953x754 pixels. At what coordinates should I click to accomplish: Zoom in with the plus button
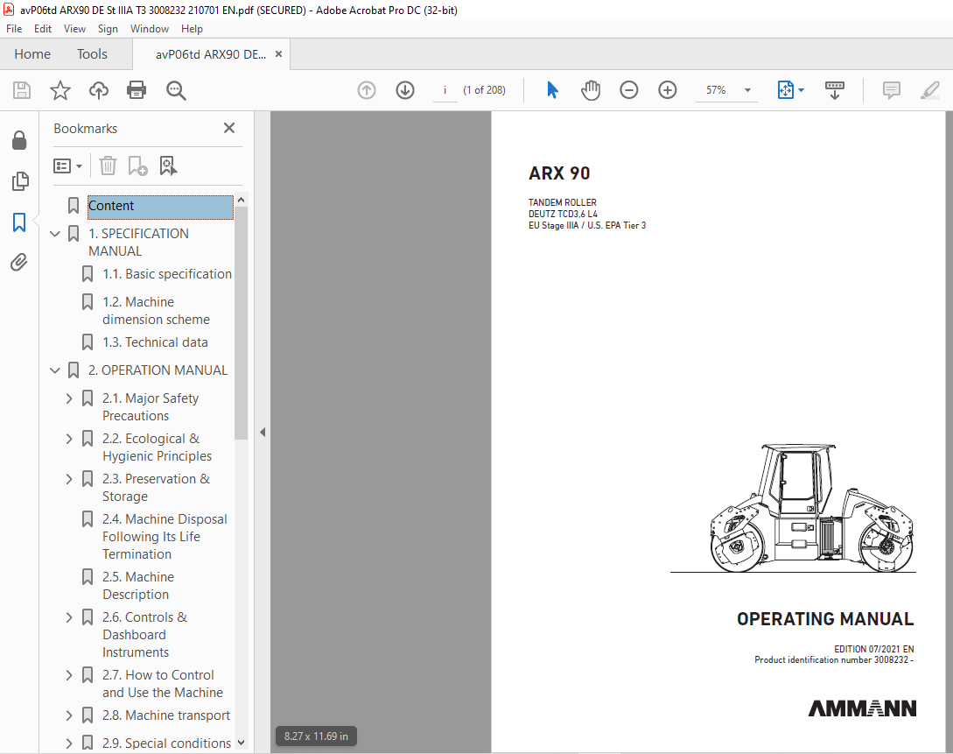point(668,90)
